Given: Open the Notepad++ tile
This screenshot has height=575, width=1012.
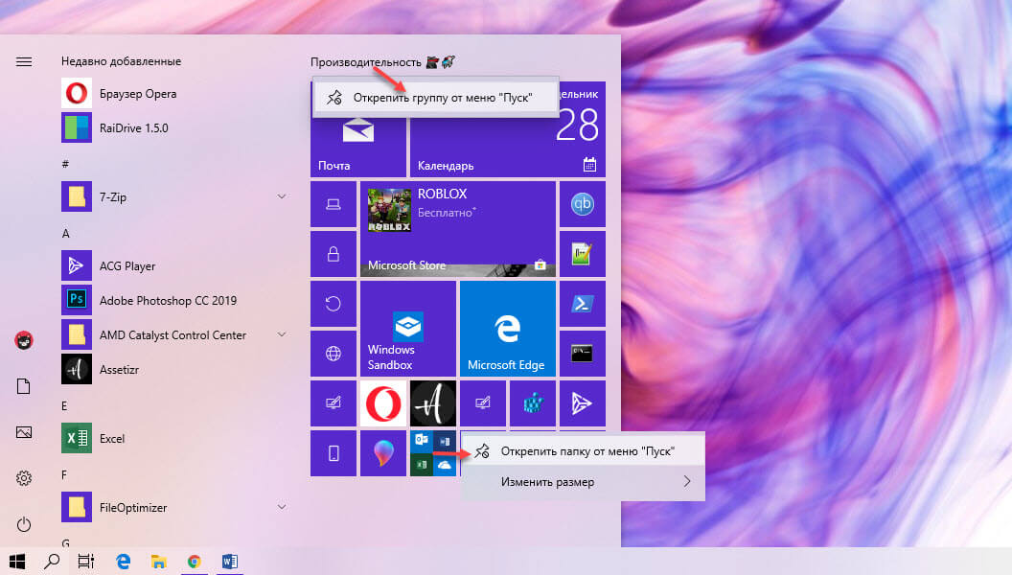Looking at the screenshot, I should pos(582,254).
